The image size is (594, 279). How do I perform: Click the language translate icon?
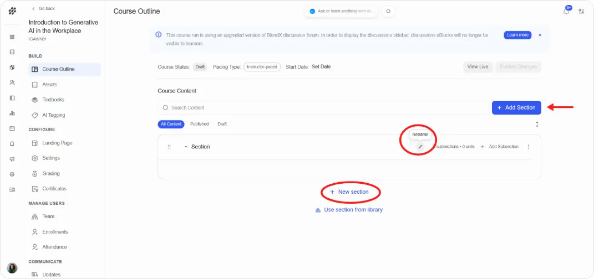[581, 11]
